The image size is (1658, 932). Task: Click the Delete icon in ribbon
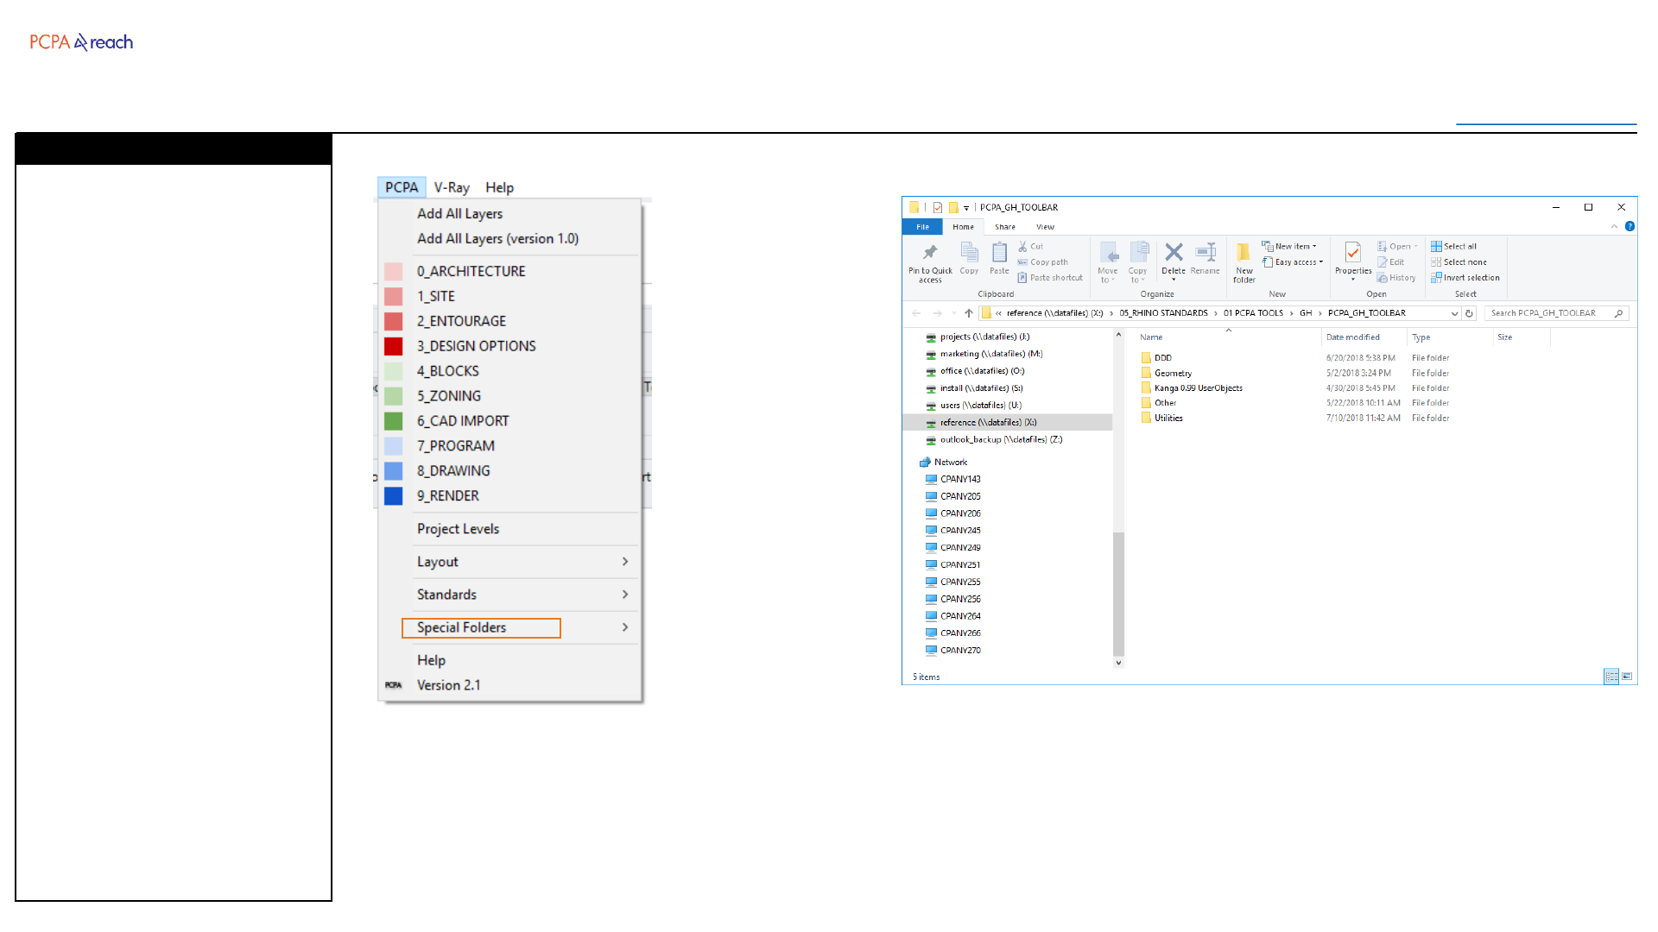[1174, 253]
